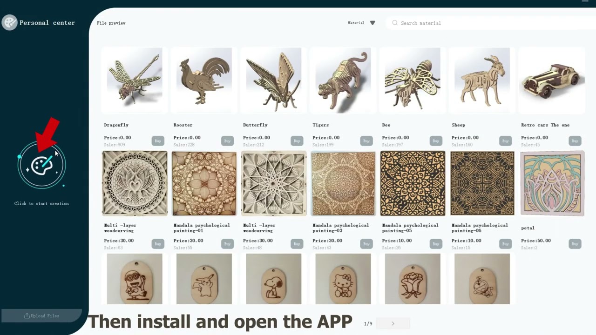Click the petal title text
Viewport: 596px width, 335px height.
[528, 228]
